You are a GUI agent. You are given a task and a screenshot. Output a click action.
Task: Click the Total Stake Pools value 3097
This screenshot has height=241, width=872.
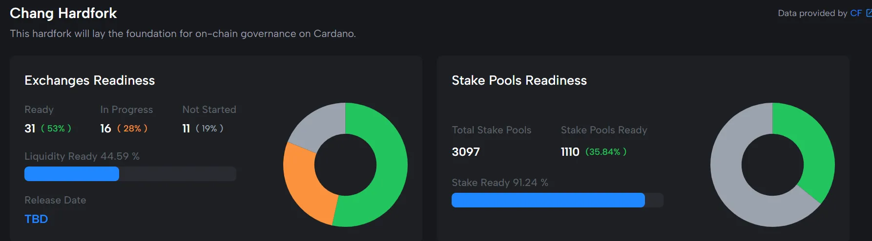pos(466,152)
